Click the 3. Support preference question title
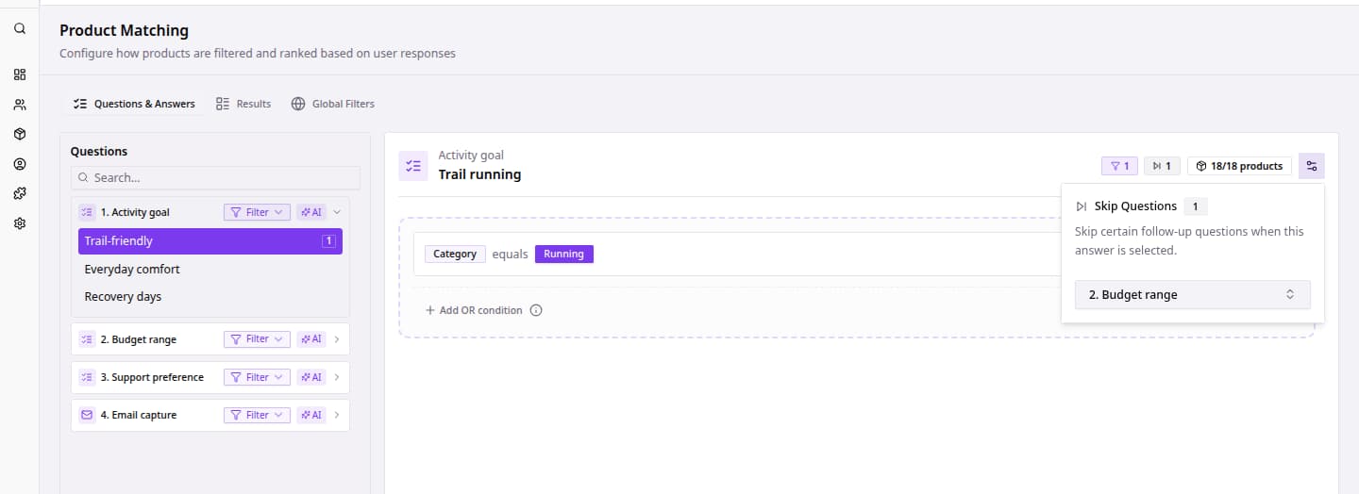The width and height of the screenshot is (1359, 494). pyautogui.click(x=152, y=377)
